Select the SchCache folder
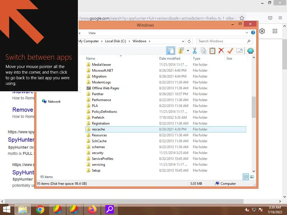Image resolution: width=287 pixels, height=215 pixels. (x=99, y=141)
